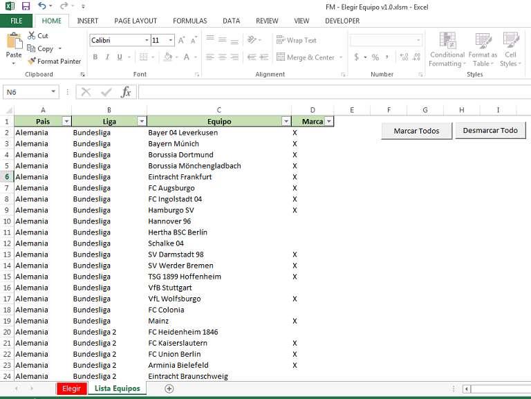Image resolution: width=531 pixels, height=399 pixels.
Task: Decrease font size with the smaller A icon
Action: click(194, 40)
